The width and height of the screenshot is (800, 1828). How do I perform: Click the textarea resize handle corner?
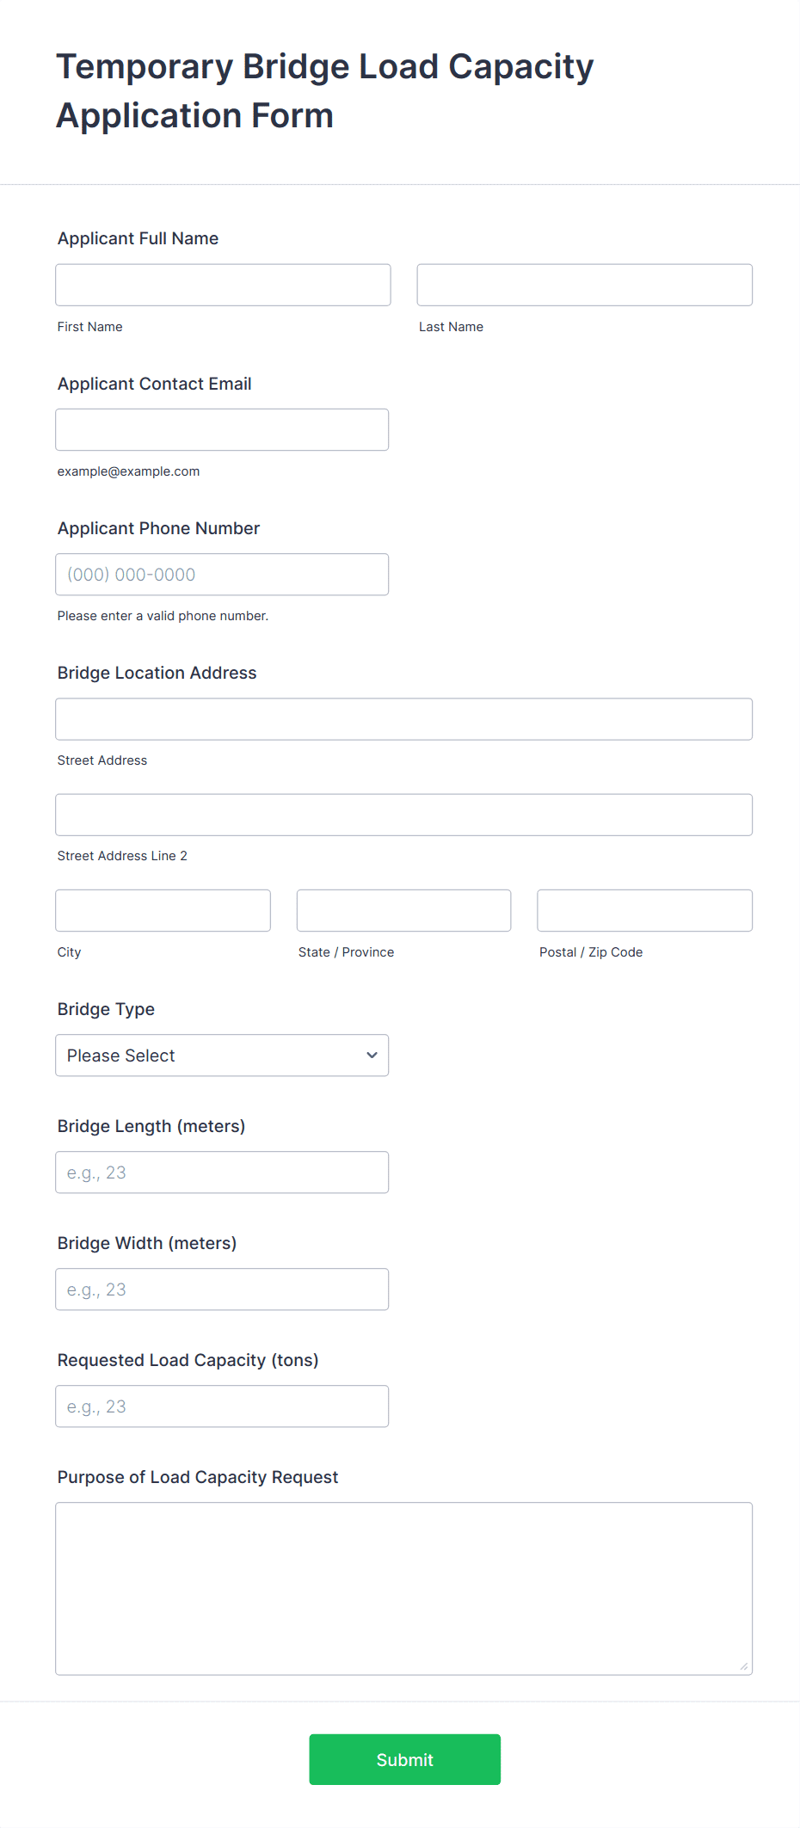coord(744,1666)
